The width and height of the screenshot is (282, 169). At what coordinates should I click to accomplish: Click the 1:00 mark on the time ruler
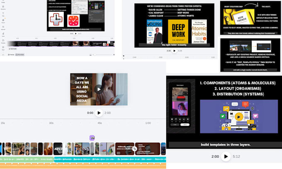point(148,123)
